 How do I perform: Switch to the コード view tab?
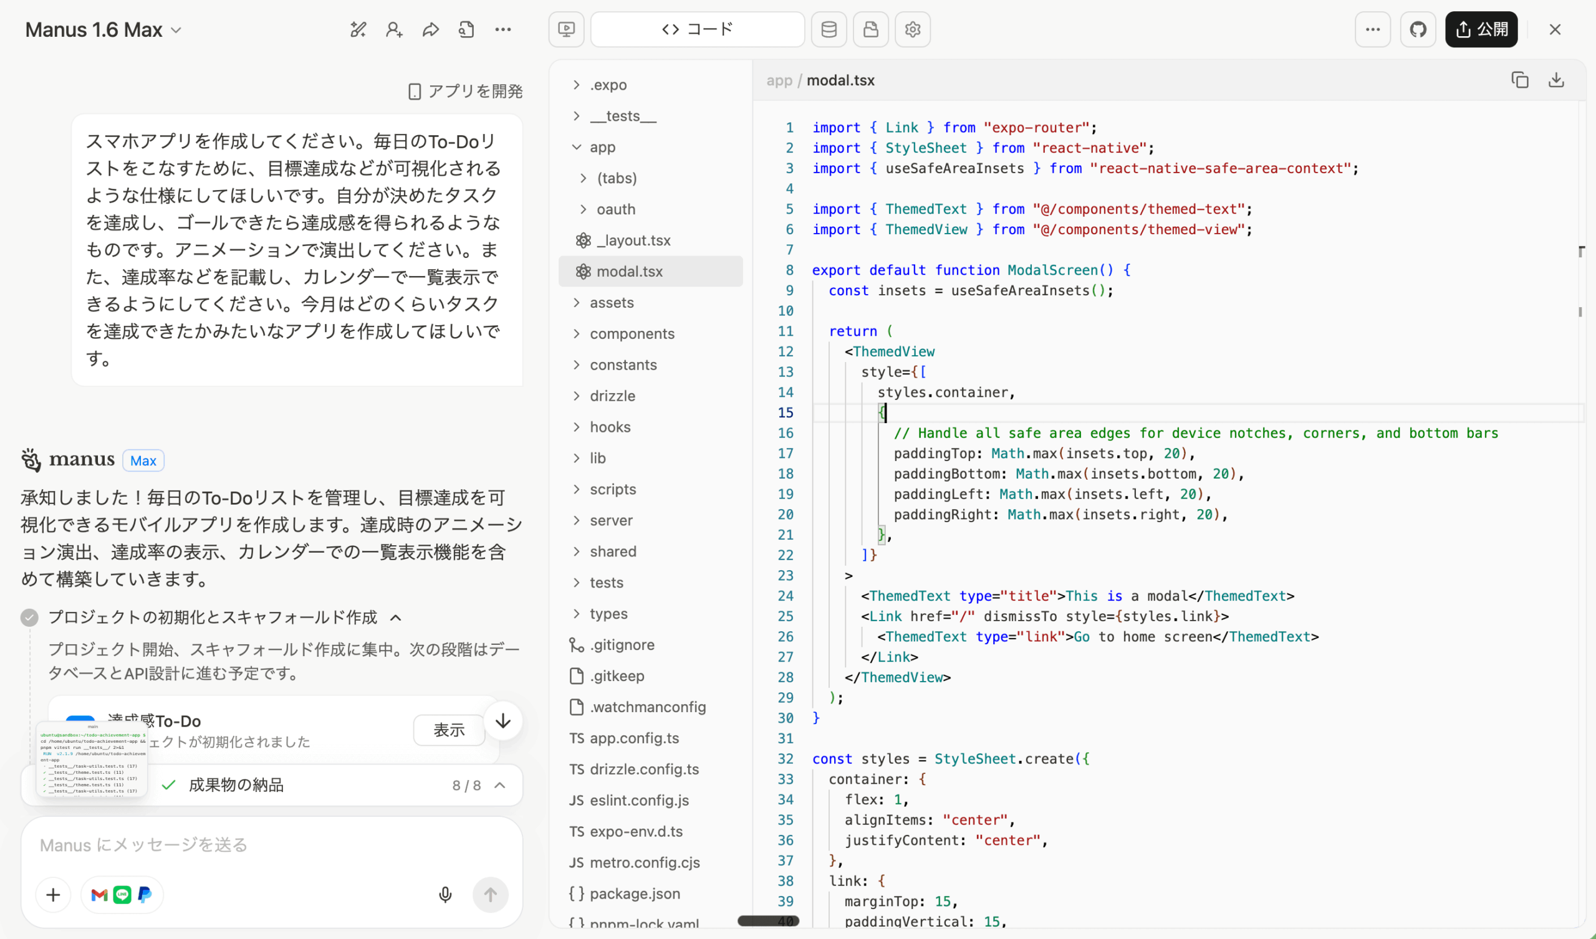tap(696, 29)
